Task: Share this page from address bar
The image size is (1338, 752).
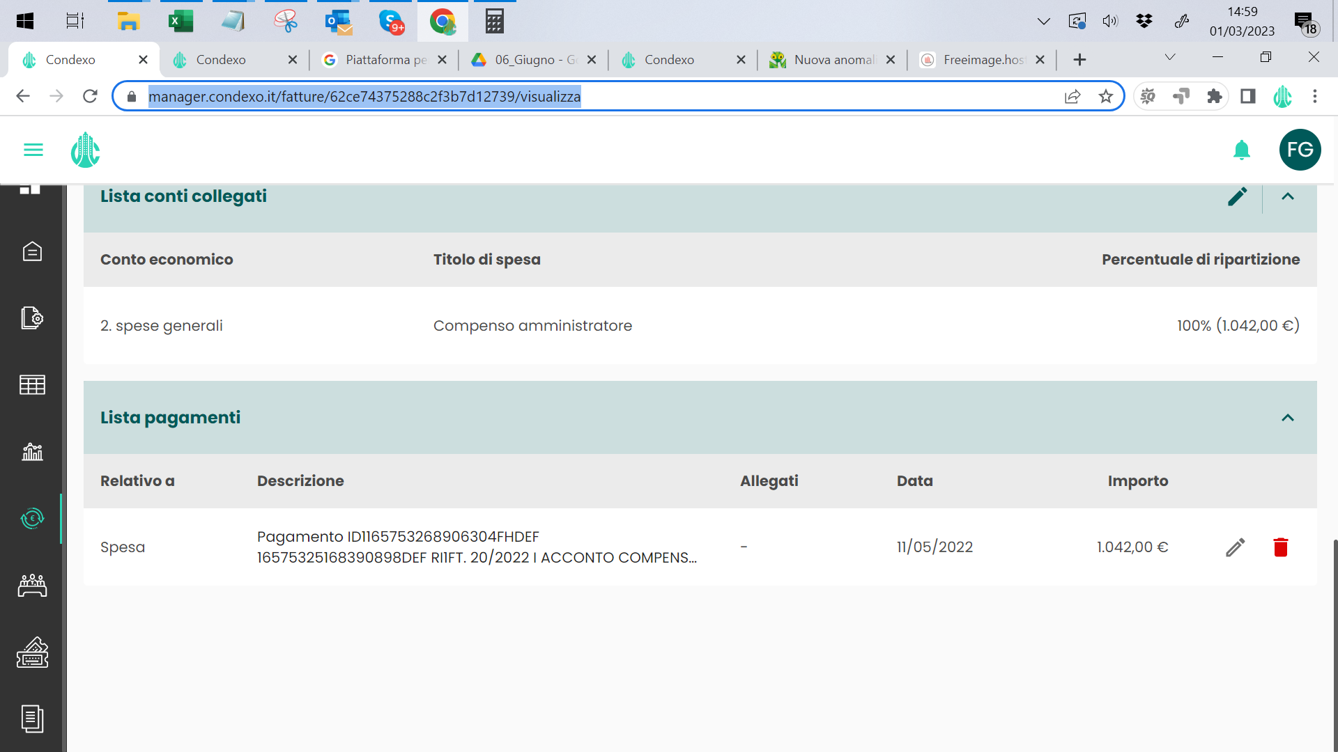Action: coord(1072,96)
